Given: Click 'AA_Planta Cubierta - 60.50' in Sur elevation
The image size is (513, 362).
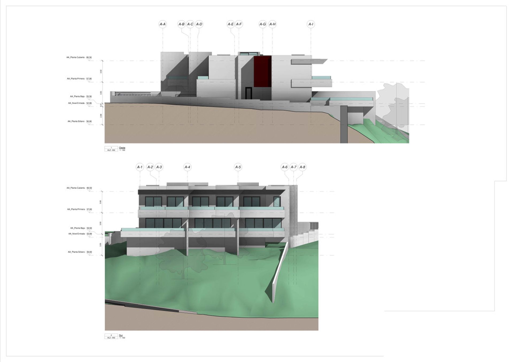Looking at the screenshot, I should (79, 188).
